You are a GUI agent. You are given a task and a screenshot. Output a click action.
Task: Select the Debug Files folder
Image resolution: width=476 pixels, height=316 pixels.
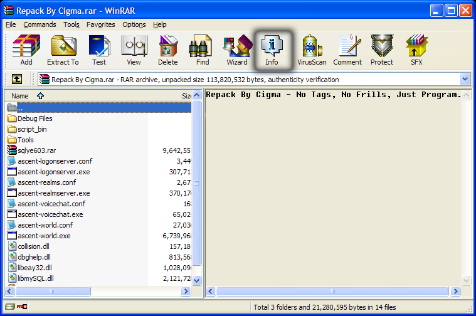[x=29, y=118]
